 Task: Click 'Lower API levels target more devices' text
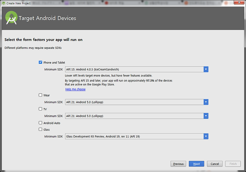[x=108, y=75]
